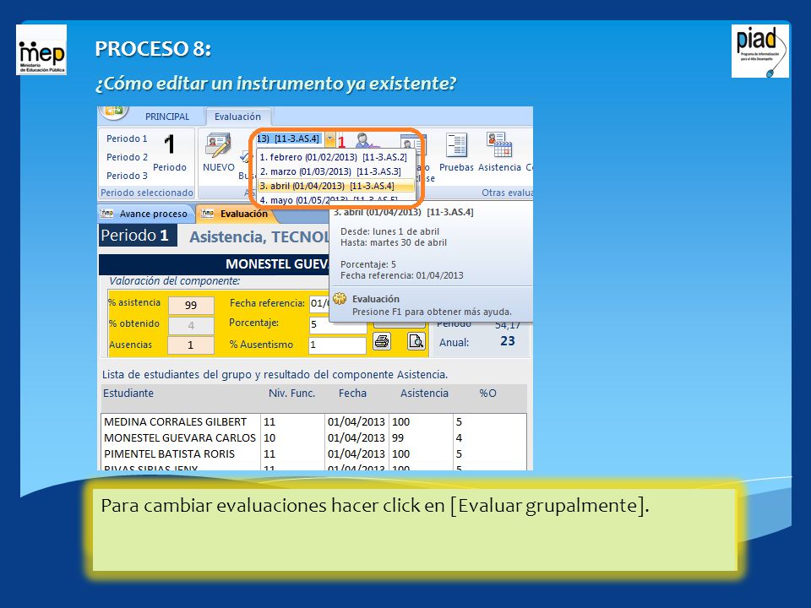Click Niv. Func. value 10 in Monestel row
Image resolution: width=811 pixels, height=608 pixels.
(269, 438)
